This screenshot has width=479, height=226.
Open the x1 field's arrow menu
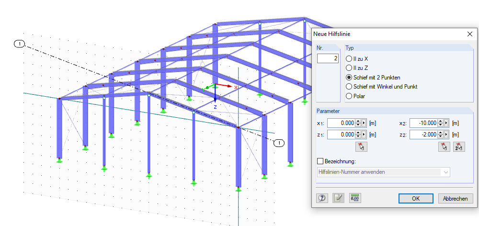(x=364, y=124)
